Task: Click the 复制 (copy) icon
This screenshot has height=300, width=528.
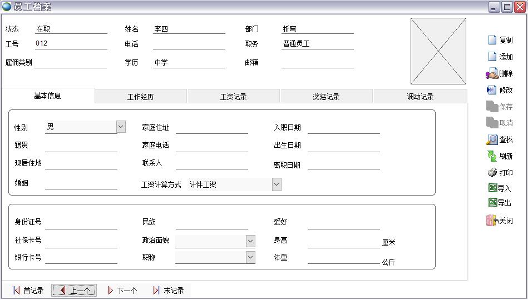Action: click(492, 40)
